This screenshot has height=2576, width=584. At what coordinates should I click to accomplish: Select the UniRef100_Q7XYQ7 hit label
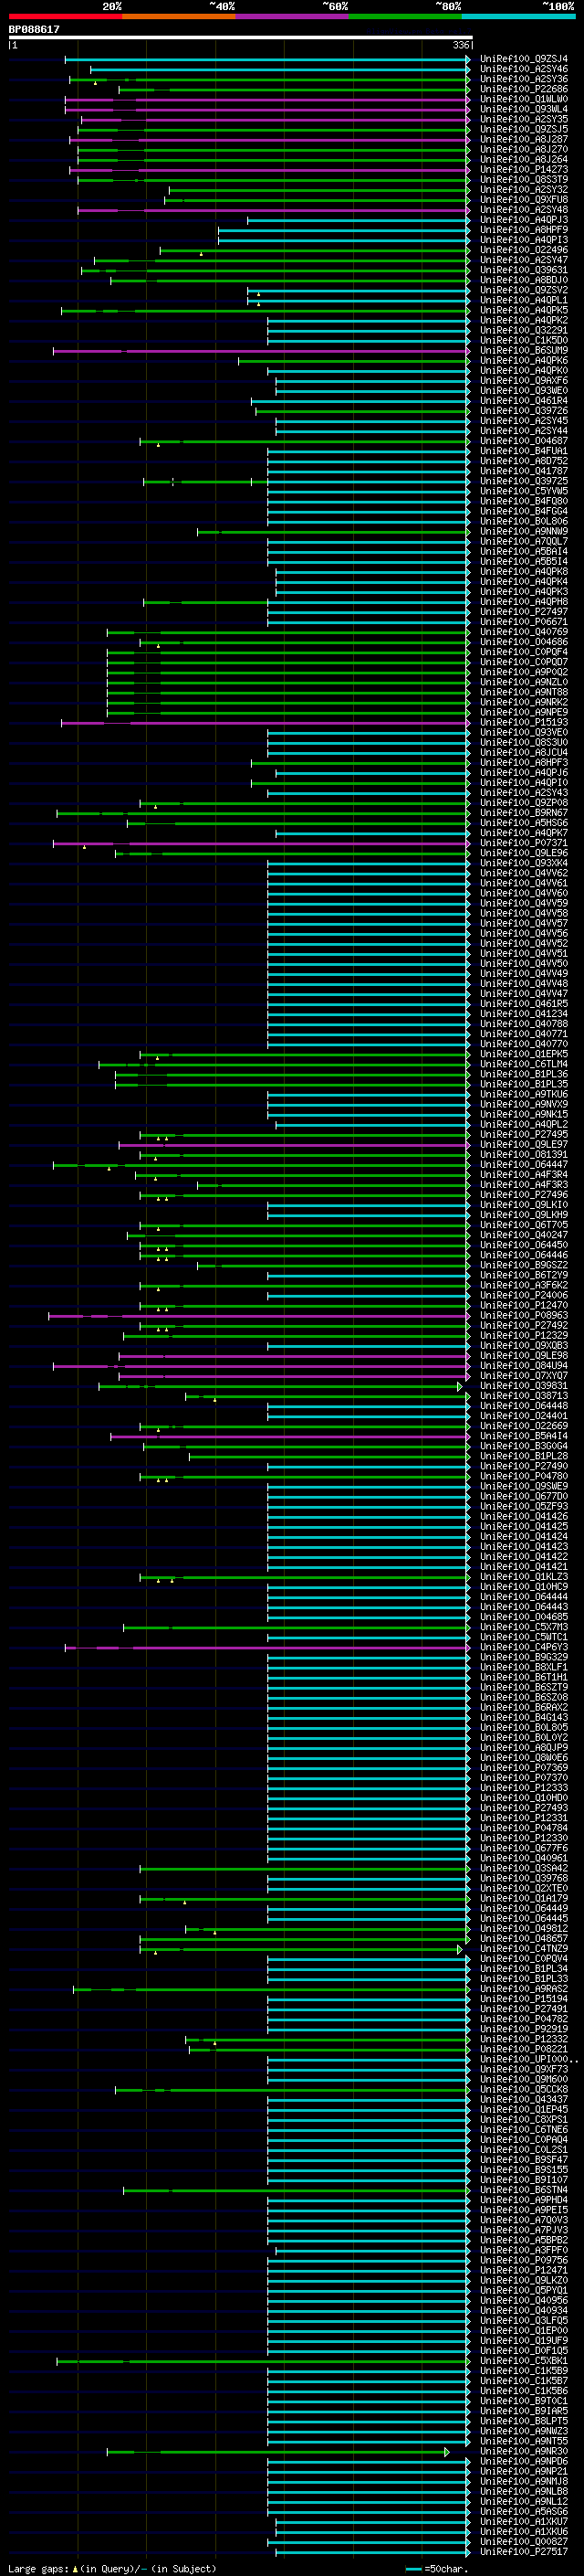click(524, 1375)
